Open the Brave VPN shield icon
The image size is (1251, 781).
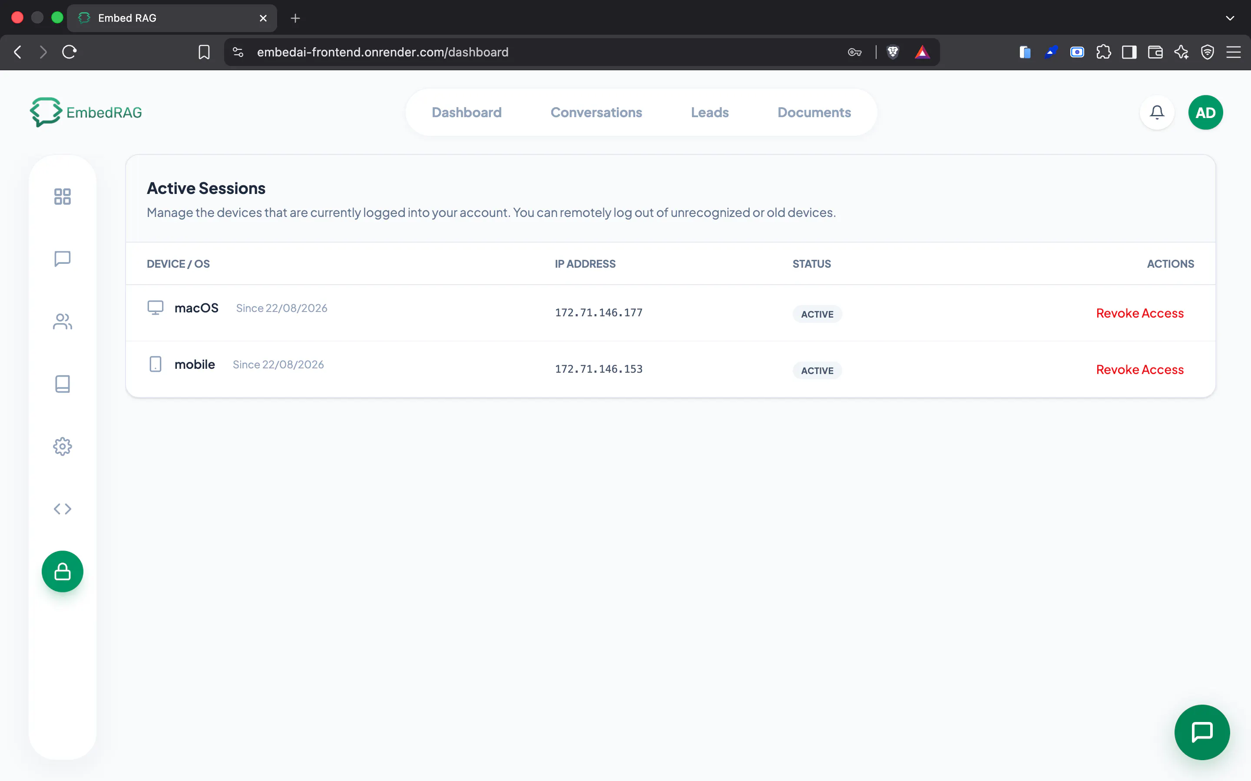coord(1207,52)
